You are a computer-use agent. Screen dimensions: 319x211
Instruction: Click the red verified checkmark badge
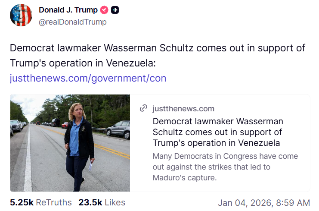104,10
